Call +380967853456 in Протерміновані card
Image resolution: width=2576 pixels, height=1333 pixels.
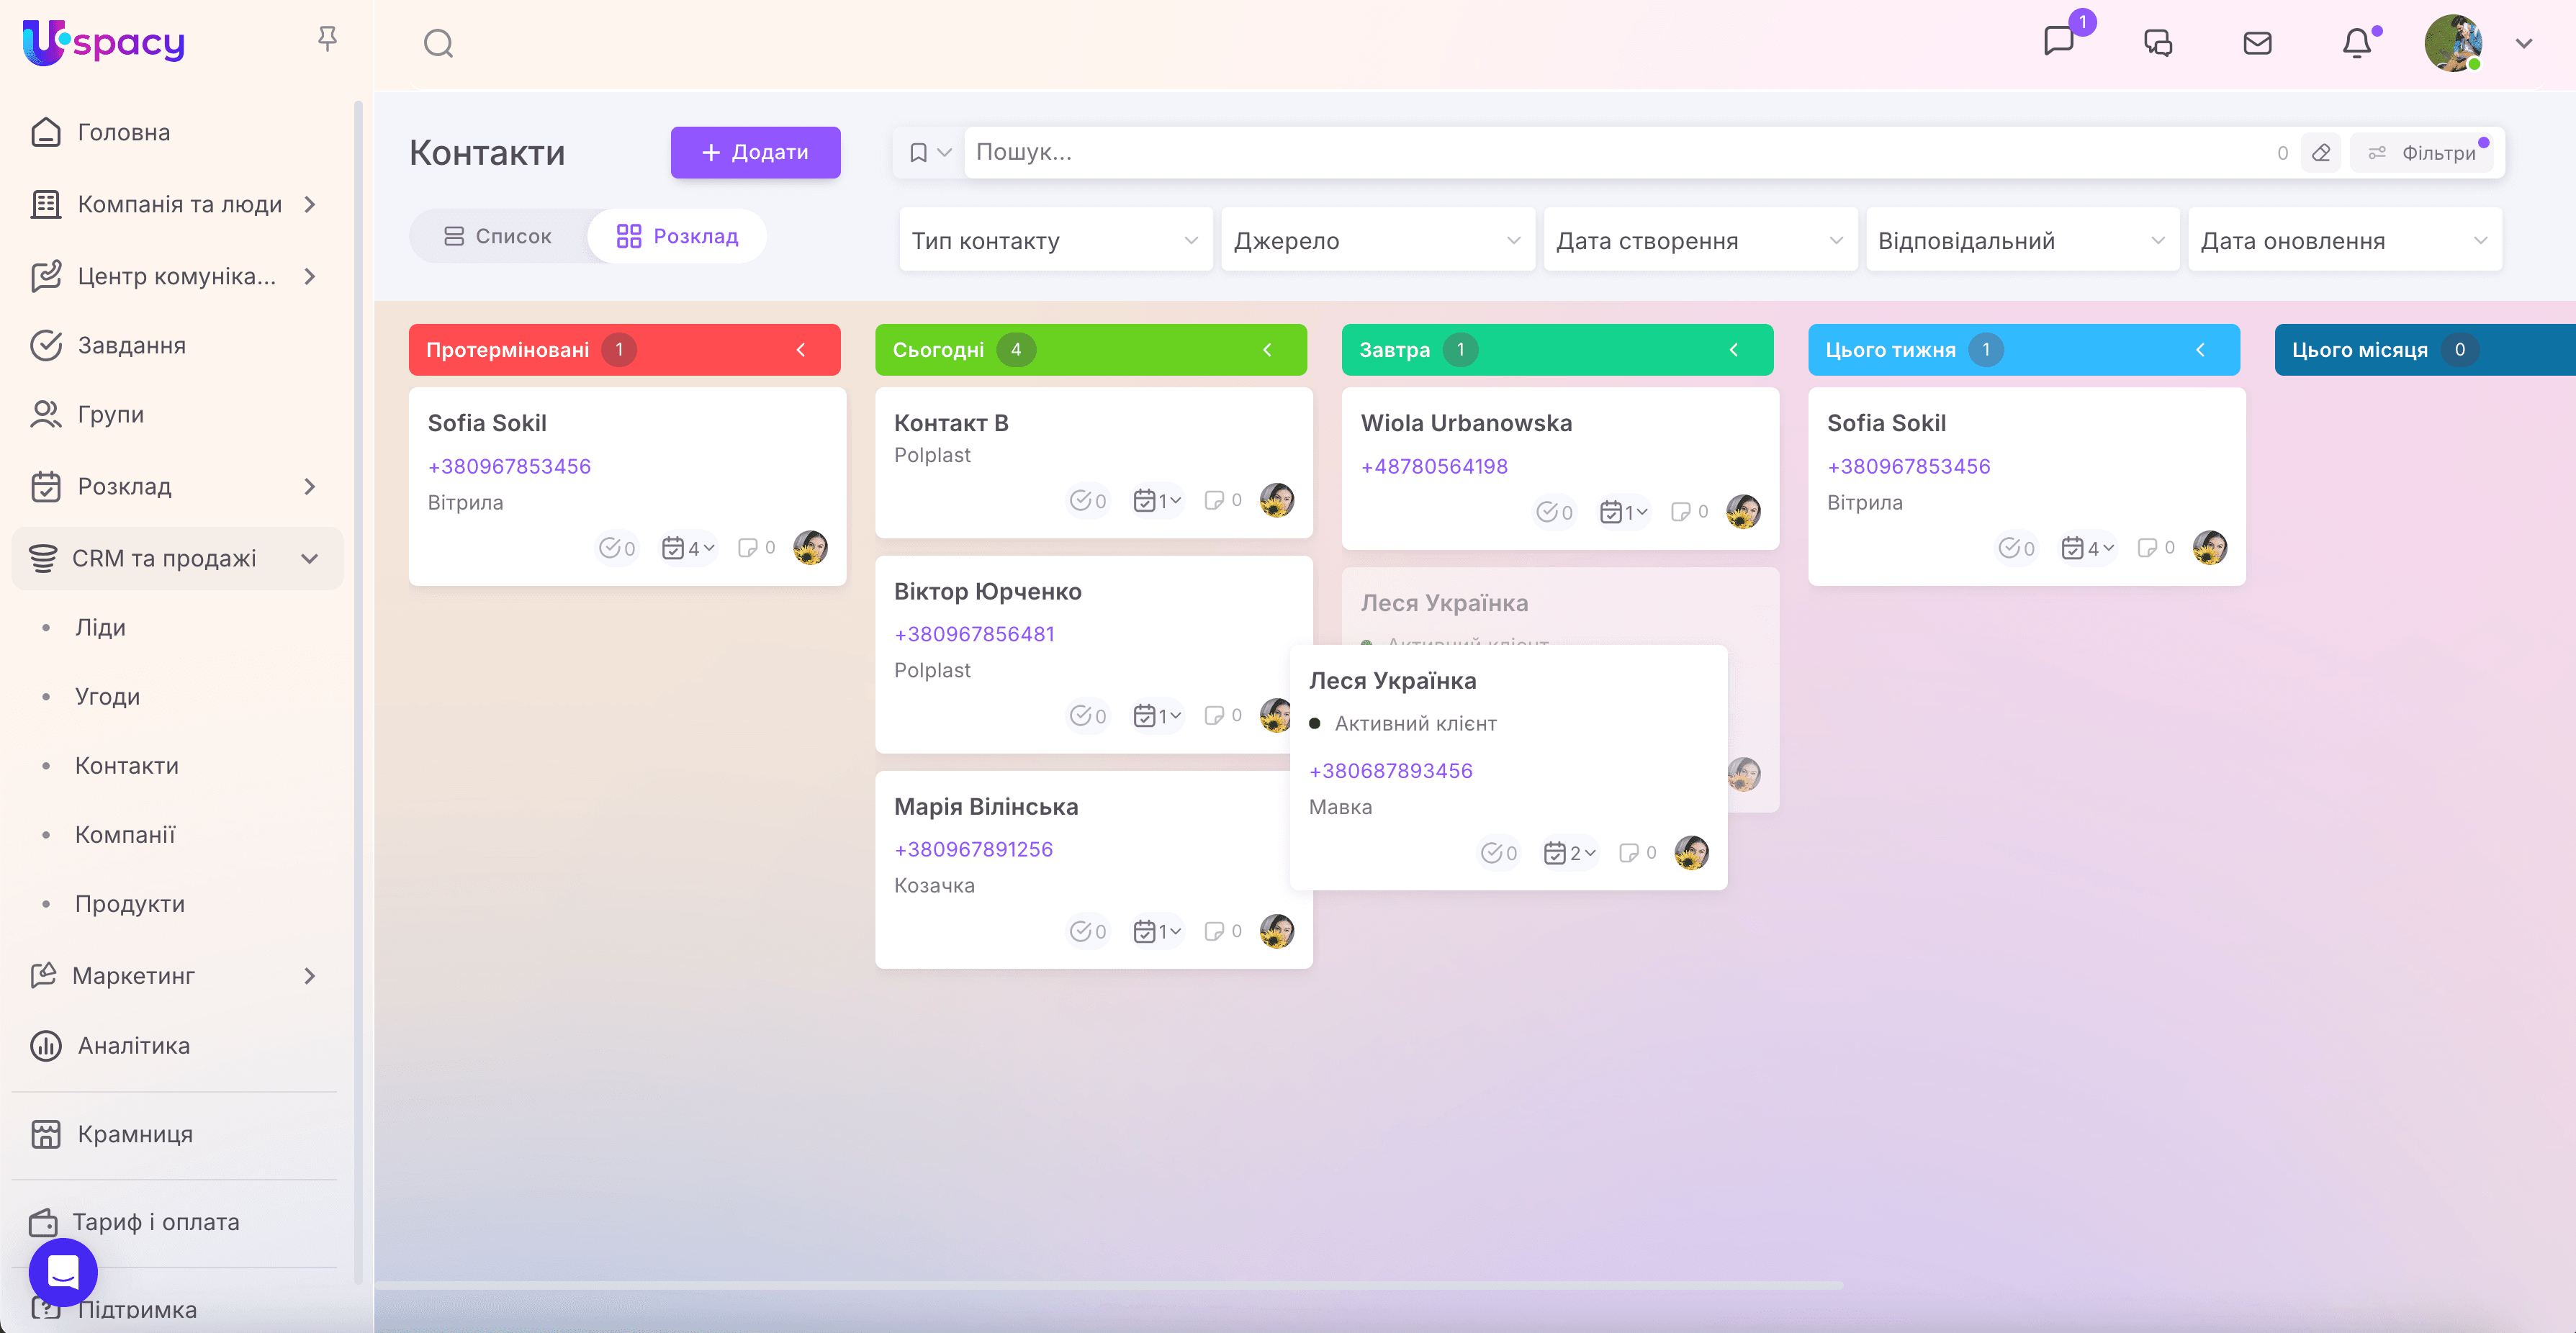(x=509, y=466)
